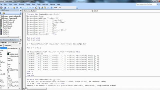Open the Format menu
This screenshot has height=90, width=160.
[x=21, y=4]
